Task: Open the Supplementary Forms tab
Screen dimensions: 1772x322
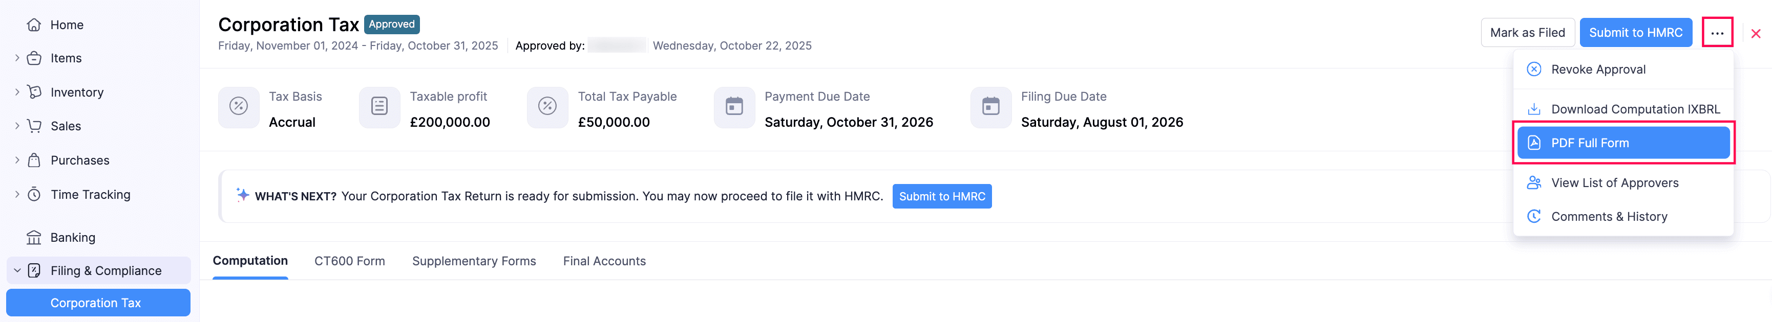Action: 473,261
